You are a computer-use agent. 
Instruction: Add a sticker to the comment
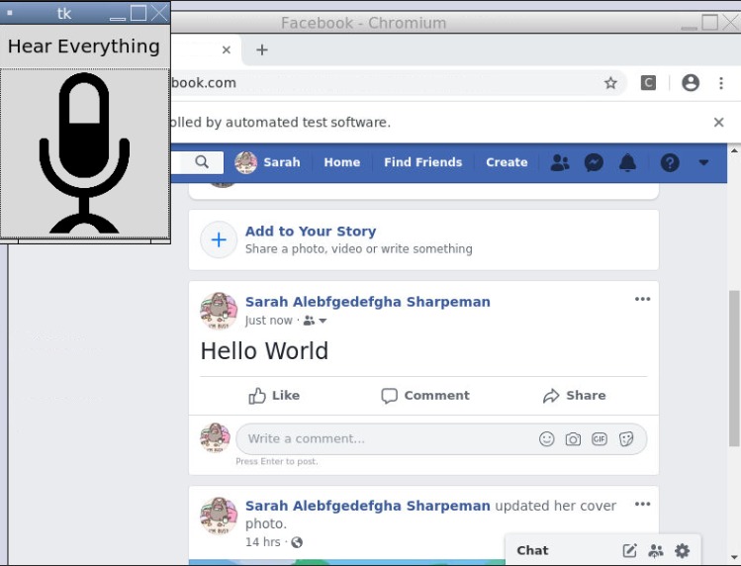point(626,439)
